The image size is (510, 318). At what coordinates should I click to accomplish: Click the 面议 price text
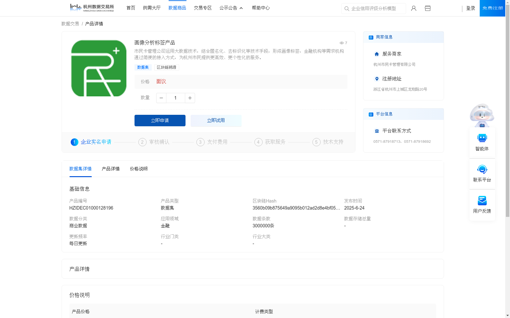click(x=161, y=82)
